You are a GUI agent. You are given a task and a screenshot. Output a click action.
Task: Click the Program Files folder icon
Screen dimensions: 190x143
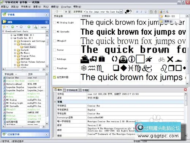click(x=19, y=56)
